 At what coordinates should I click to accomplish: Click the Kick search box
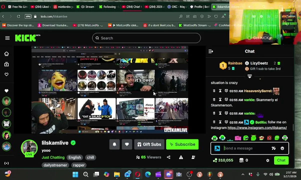click(146, 38)
